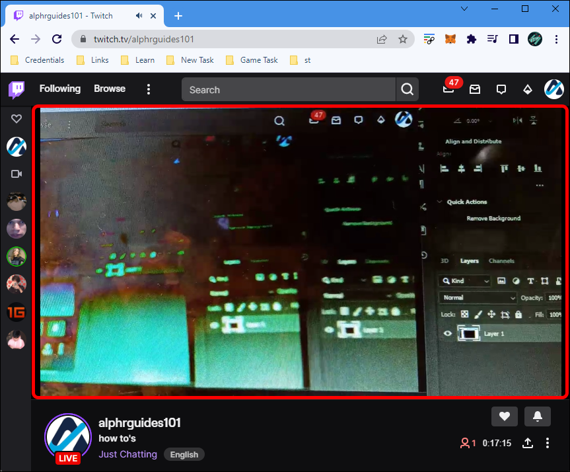Screen dimensions: 570x472
Task: Open the 1G logo sidebar channel
Action: tap(17, 312)
